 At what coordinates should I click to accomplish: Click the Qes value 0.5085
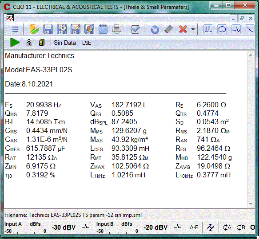click(x=122, y=114)
